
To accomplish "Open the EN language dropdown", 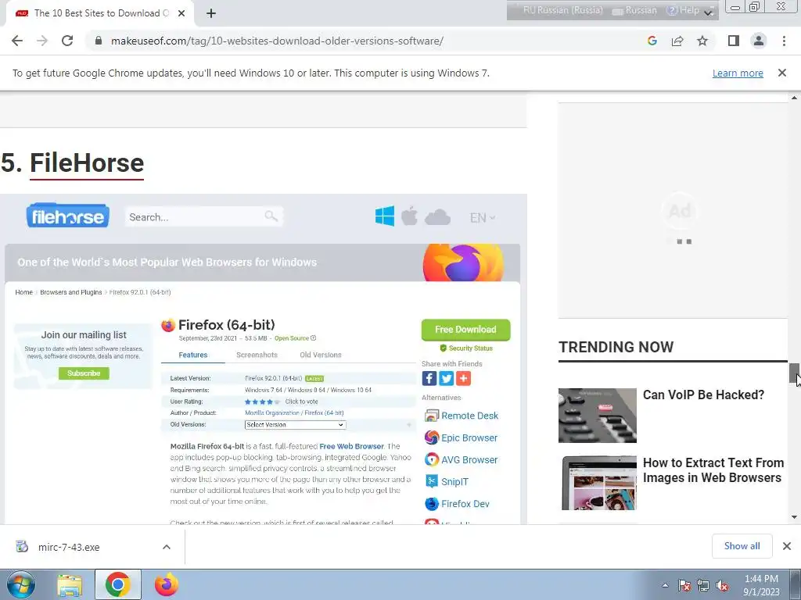I will click(x=482, y=218).
